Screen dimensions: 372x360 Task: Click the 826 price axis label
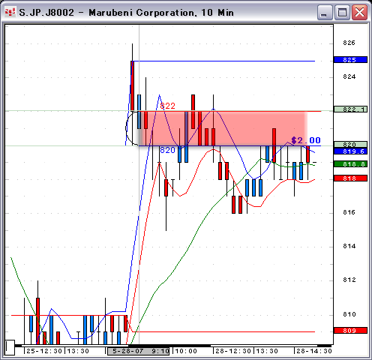(349, 43)
